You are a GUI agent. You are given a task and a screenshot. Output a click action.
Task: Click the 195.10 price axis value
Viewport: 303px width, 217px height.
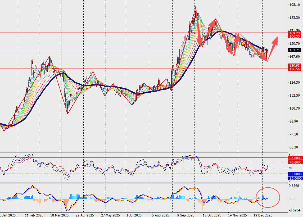[x=294, y=5]
